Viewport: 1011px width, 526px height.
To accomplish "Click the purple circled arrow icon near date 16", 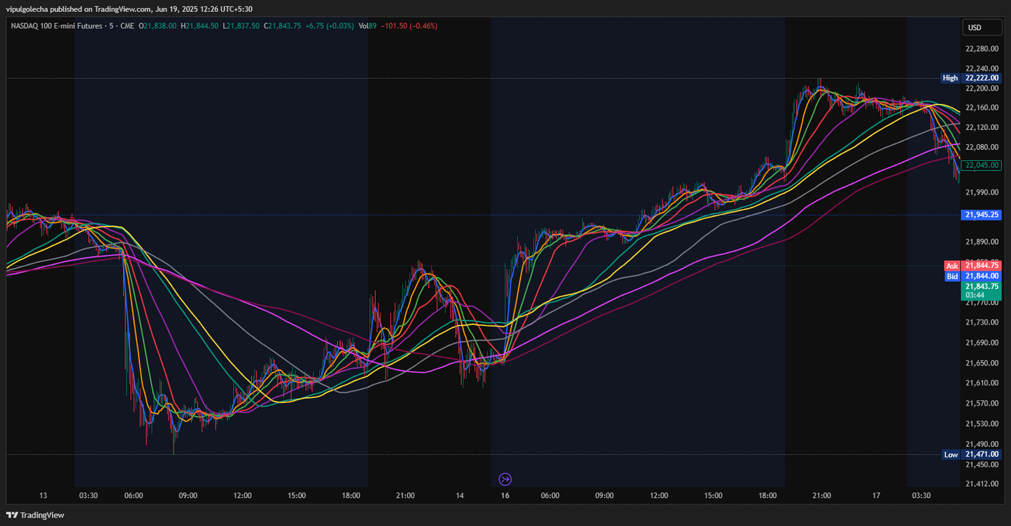I will pyautogui.click(x=505, y=479).
